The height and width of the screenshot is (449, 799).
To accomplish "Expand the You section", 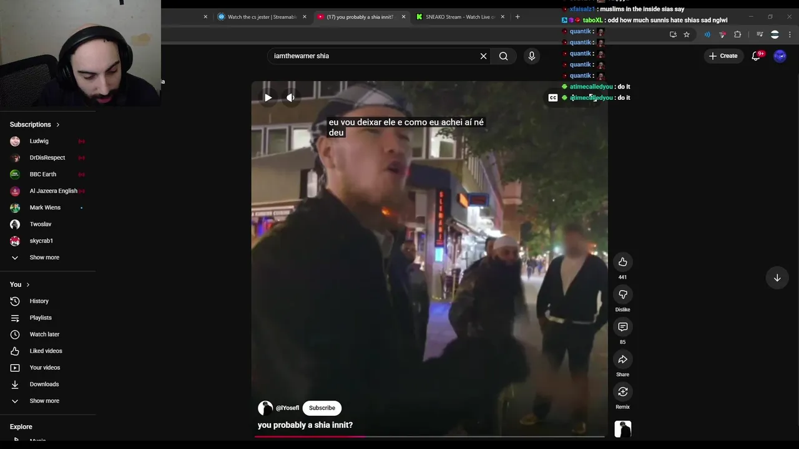I will pyautogui.click(x=19, y=284).
